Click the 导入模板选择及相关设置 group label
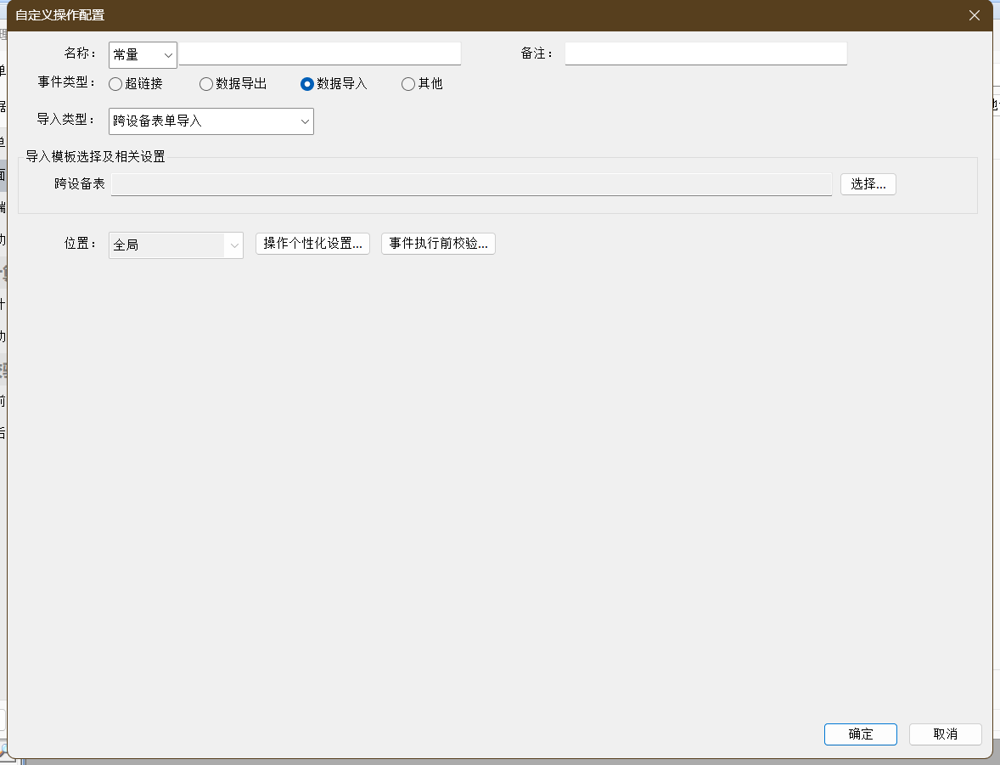The height and width of the screenshot is (765, 1000). [95, 156]
